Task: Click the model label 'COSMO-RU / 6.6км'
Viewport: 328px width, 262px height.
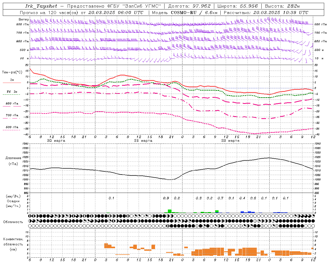Action: [194, 13]
